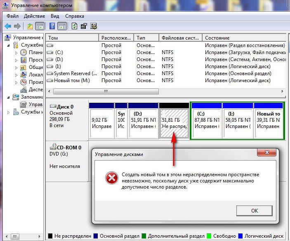This screenshot has height=241, width=290.
Task: Select the 51,81 ГБ unallocated space block
Action: tap(174, 120)
